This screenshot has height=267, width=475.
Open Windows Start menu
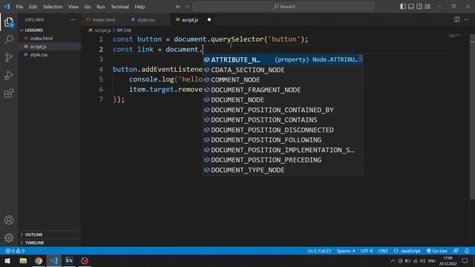click(x=7, y=260)
